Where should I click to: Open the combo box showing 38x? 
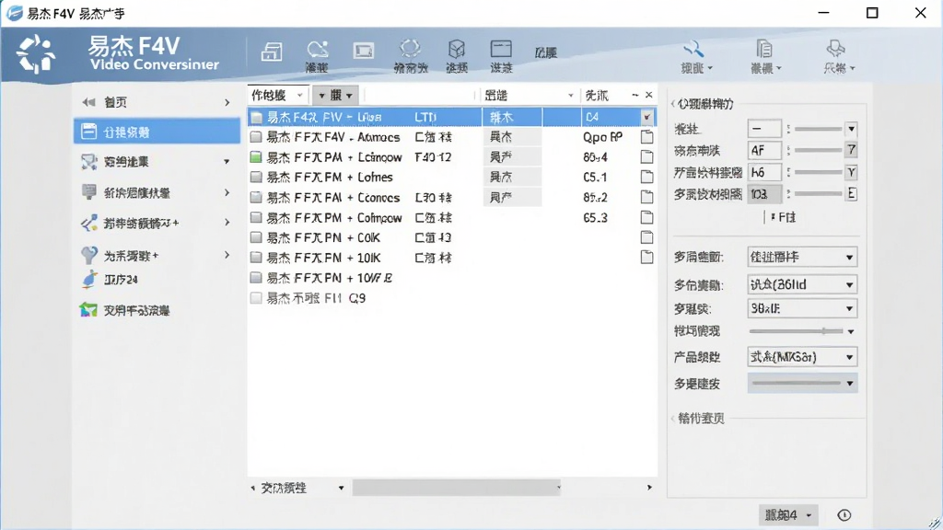coord(802,309)
